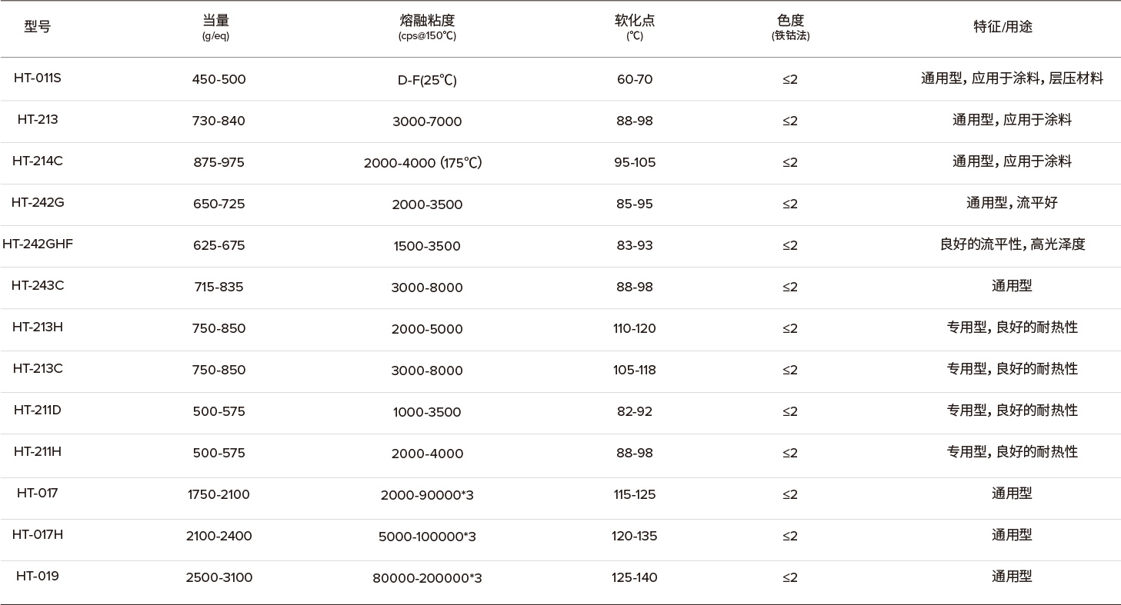
Task: Click equivalent value 625-675
Action: pos(219,246)
